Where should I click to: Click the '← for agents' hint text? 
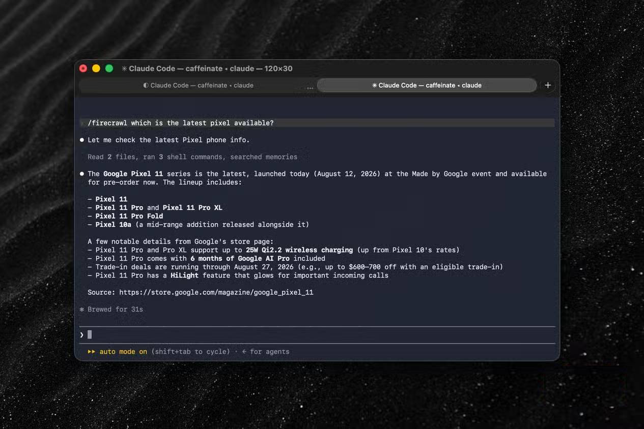click(x=265, y=352)
